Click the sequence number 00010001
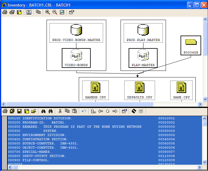Image resolution: width=208 pixels, height=171 pixels. (x=167, y=118)
